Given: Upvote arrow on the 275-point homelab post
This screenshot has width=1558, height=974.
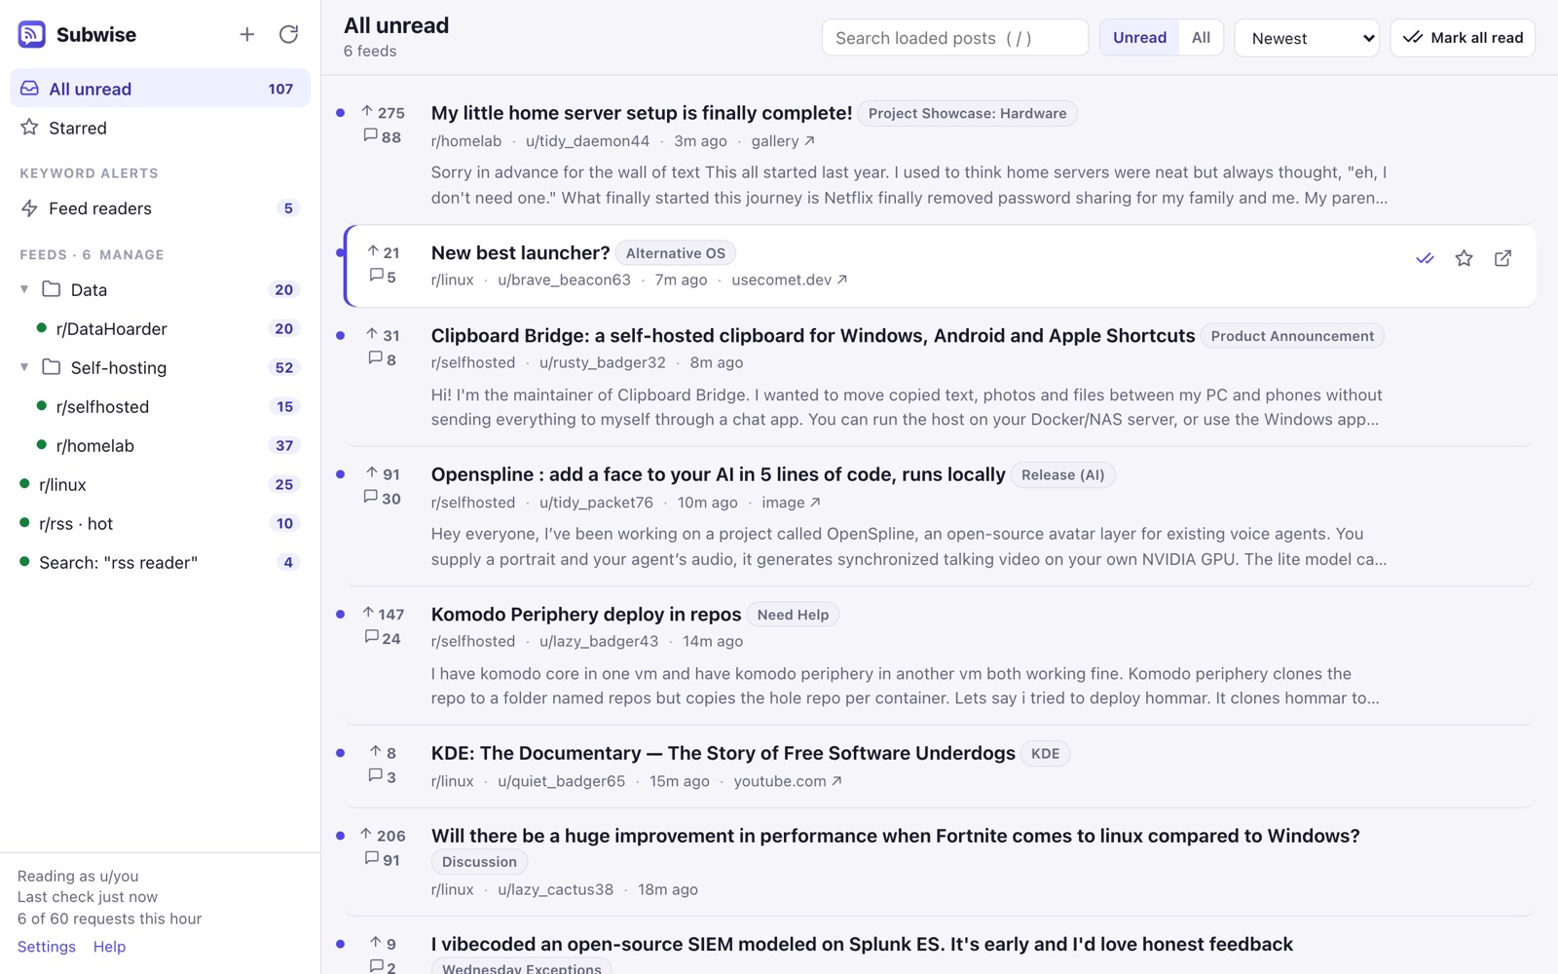Looking at the screenshot, I should click(x=367, y=112).
